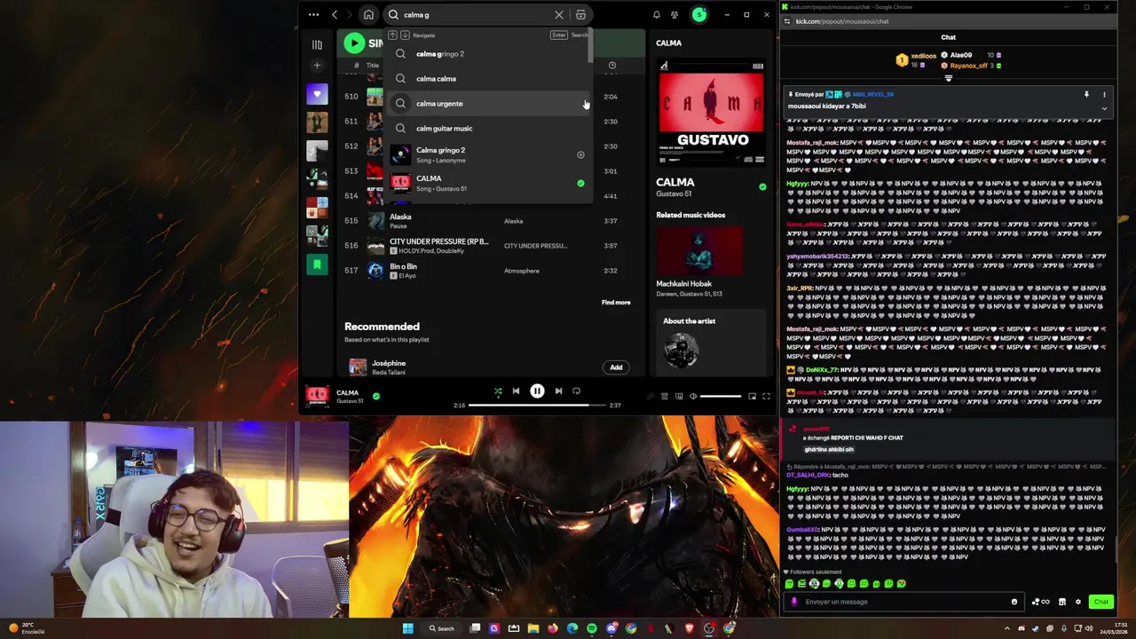The image size is (1136, 639).
Task: Open CALMA album cover in Now Playing panel
Action: pyautogui.click(x=711, y=113)
